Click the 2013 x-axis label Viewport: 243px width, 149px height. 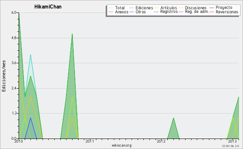pos(232,141)
